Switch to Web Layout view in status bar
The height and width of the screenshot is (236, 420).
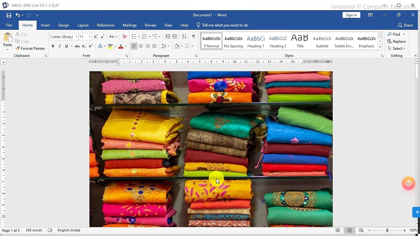pos(361,230)
